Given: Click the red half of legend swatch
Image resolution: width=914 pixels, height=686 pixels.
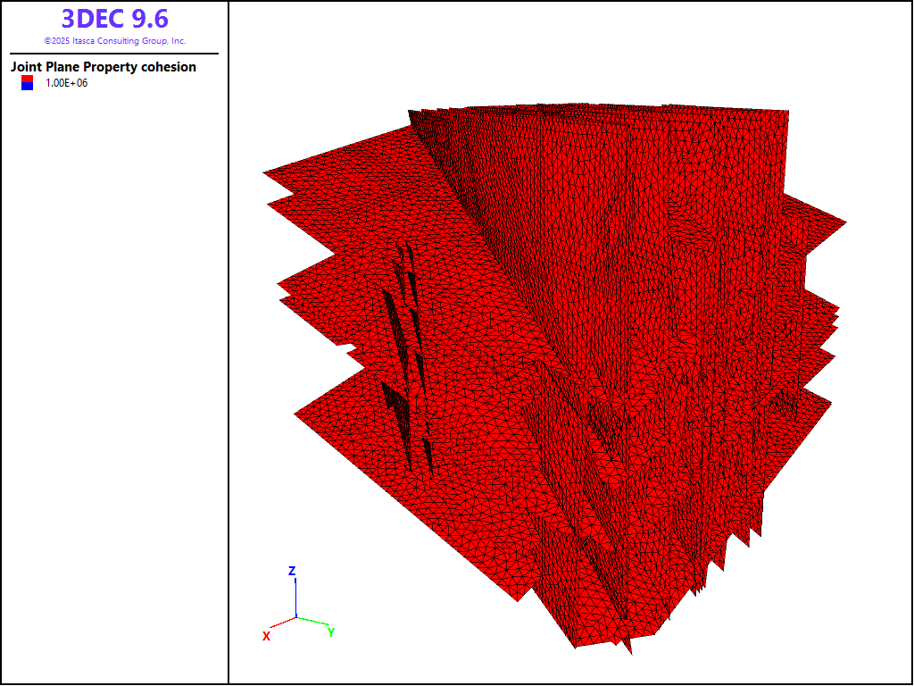Looking at the screenshot, I should pyautogui.click(x=27, y=79).
